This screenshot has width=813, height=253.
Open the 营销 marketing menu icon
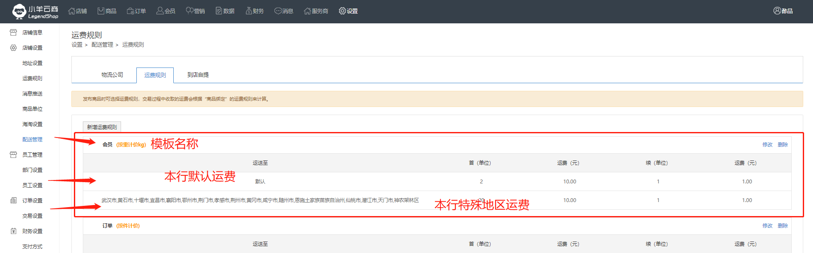pyautogui.click(x=190, y=11)
